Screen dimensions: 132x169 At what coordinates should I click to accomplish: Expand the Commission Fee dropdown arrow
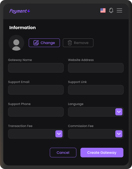pyautogui.click(x=119, y=134)
